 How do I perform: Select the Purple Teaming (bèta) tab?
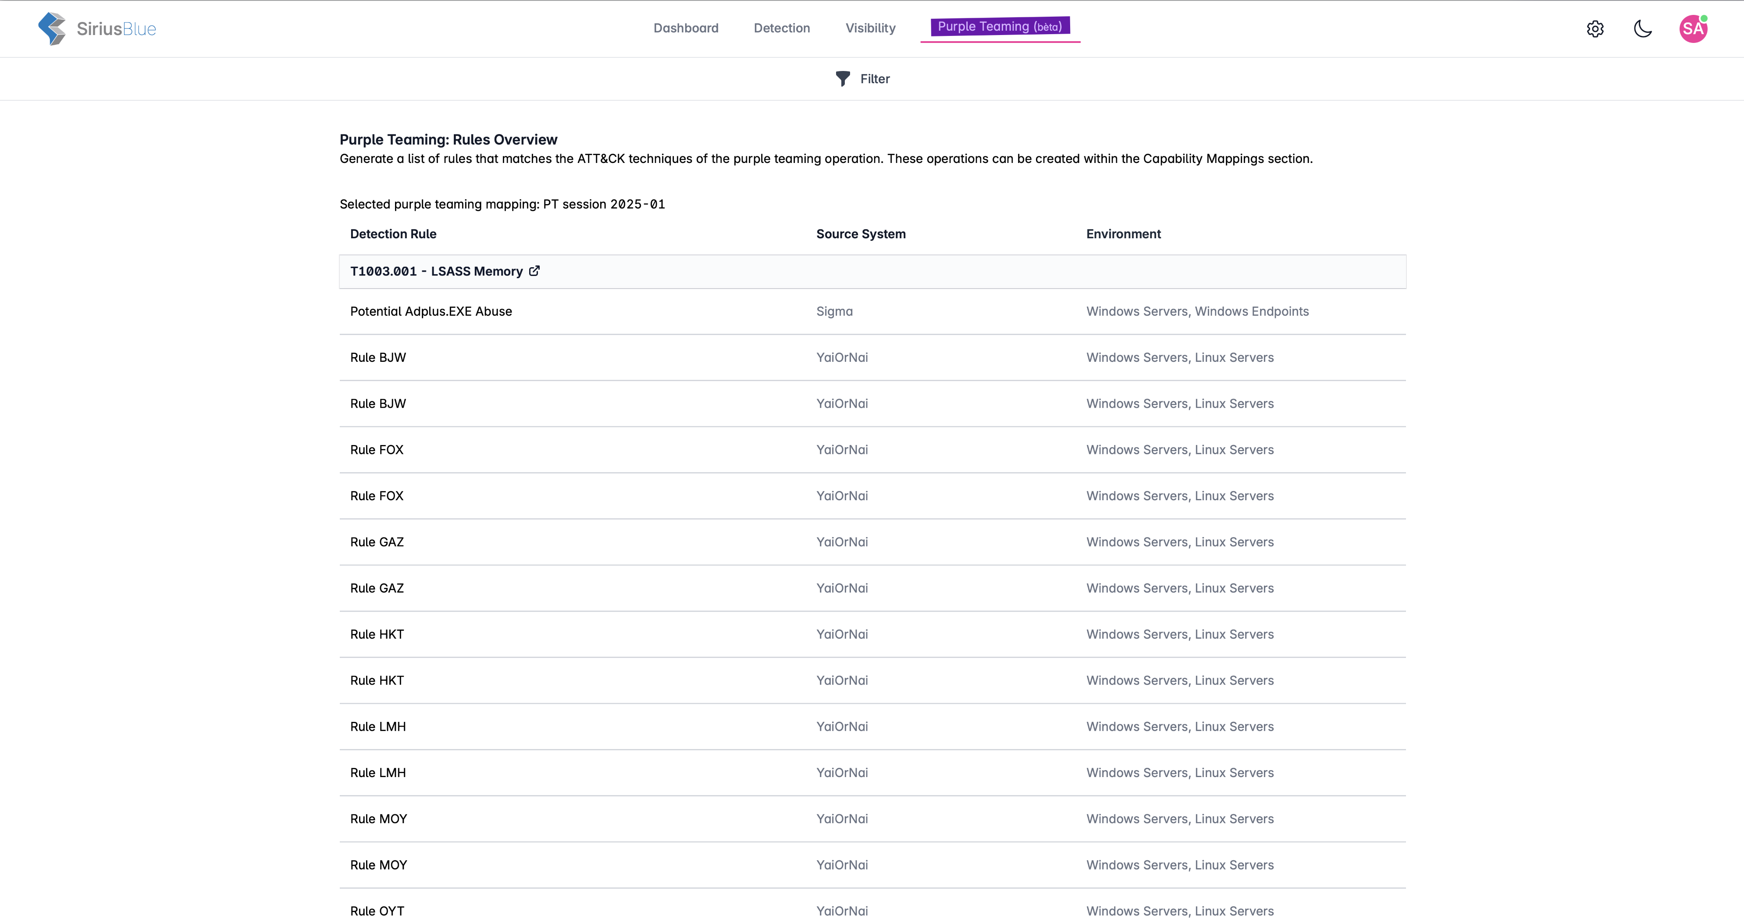tap(999, 26)
